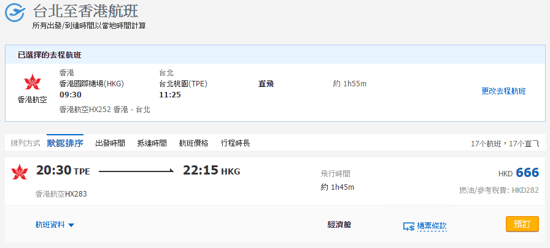Sort flights by 出發時間
Image resolution: width=550 pixels, height=248 pixels.
point(110,143)
